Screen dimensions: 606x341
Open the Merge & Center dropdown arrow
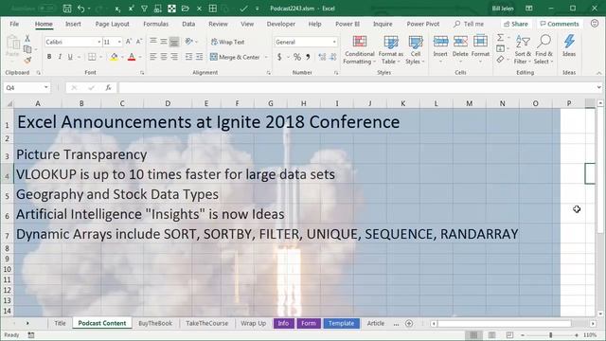[x=266, y=57]
